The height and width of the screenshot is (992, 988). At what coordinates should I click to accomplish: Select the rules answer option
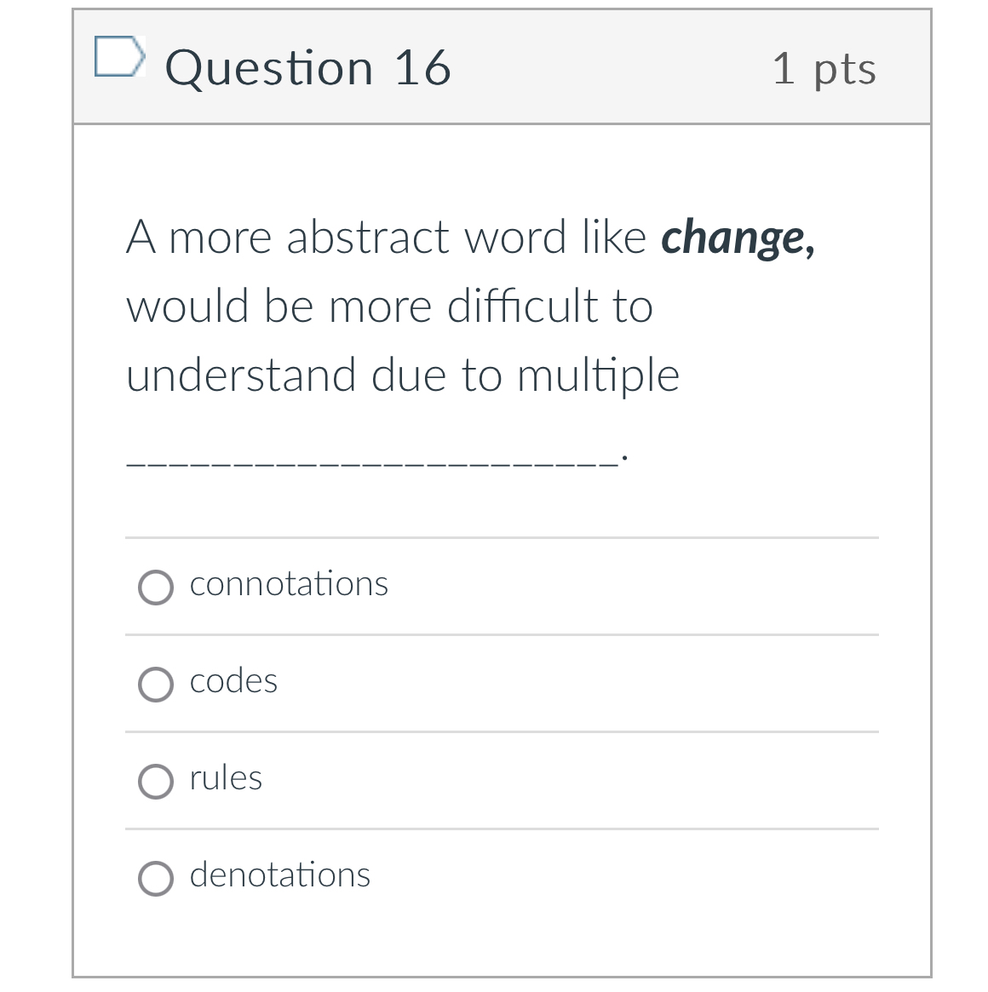156,781
